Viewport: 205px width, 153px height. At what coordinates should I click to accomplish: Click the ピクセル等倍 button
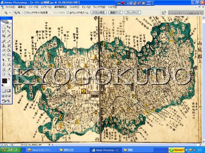click(99, 13)
